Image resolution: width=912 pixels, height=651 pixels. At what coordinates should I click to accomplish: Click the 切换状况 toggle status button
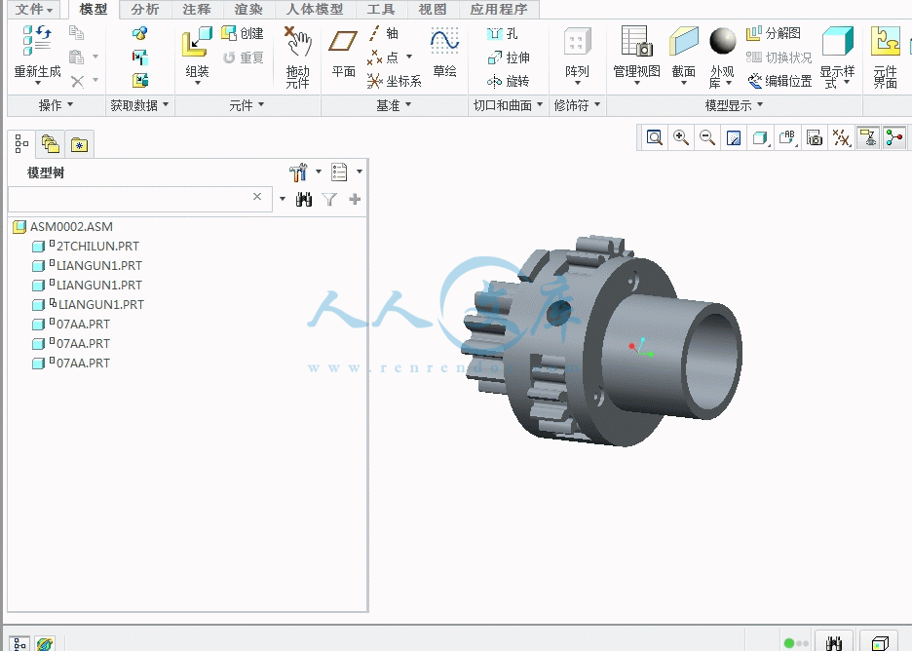click(779, 57)
